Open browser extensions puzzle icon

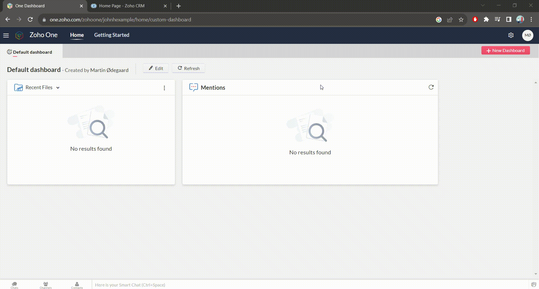[486, 19]
